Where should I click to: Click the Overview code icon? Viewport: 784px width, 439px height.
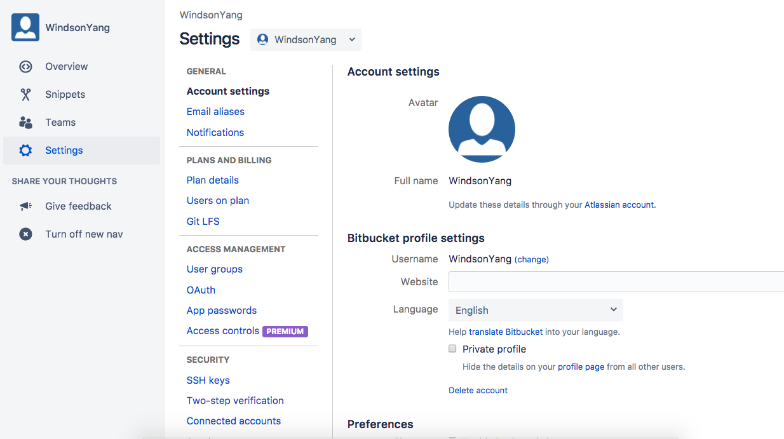coord(25,67)
